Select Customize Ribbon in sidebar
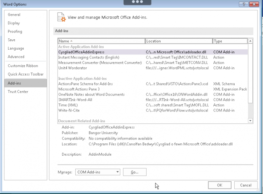Viewport: 263px width, 194px height. [x=23, y=66]
